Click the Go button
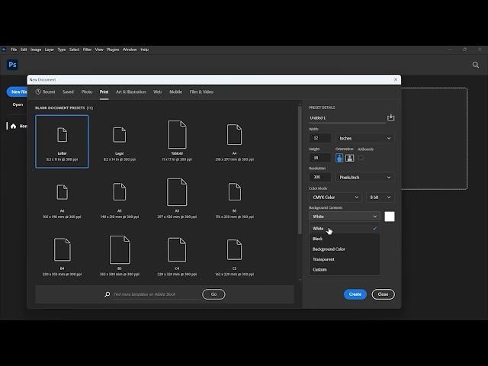 (x=213, y=294)
